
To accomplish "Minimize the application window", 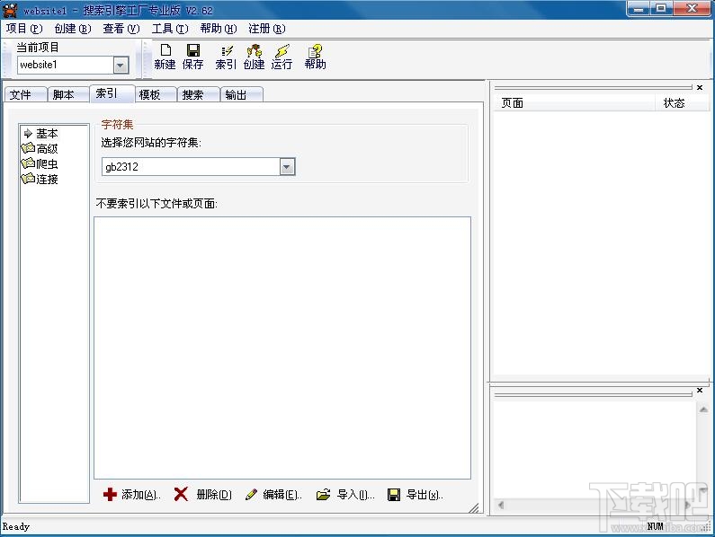I will 639,9.
